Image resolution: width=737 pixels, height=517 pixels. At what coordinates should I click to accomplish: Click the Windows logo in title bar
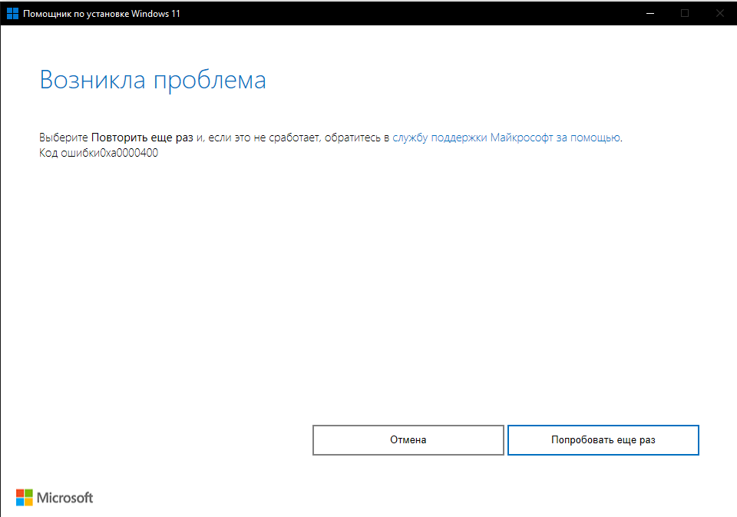(x=13, y=14)
